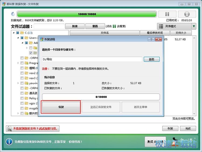Toggle the Adm folder checkbox

[26, 43]
